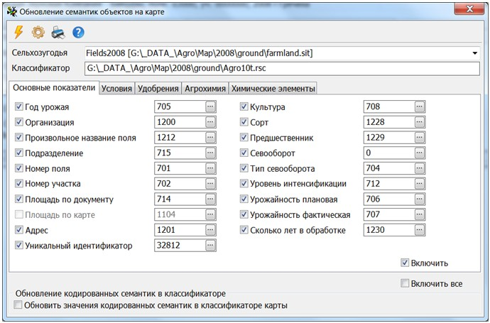The height and width of the screenshot is (323, 490).
Task: Click the ellipsis button beside Сорт field
Action: coord(420,122)
